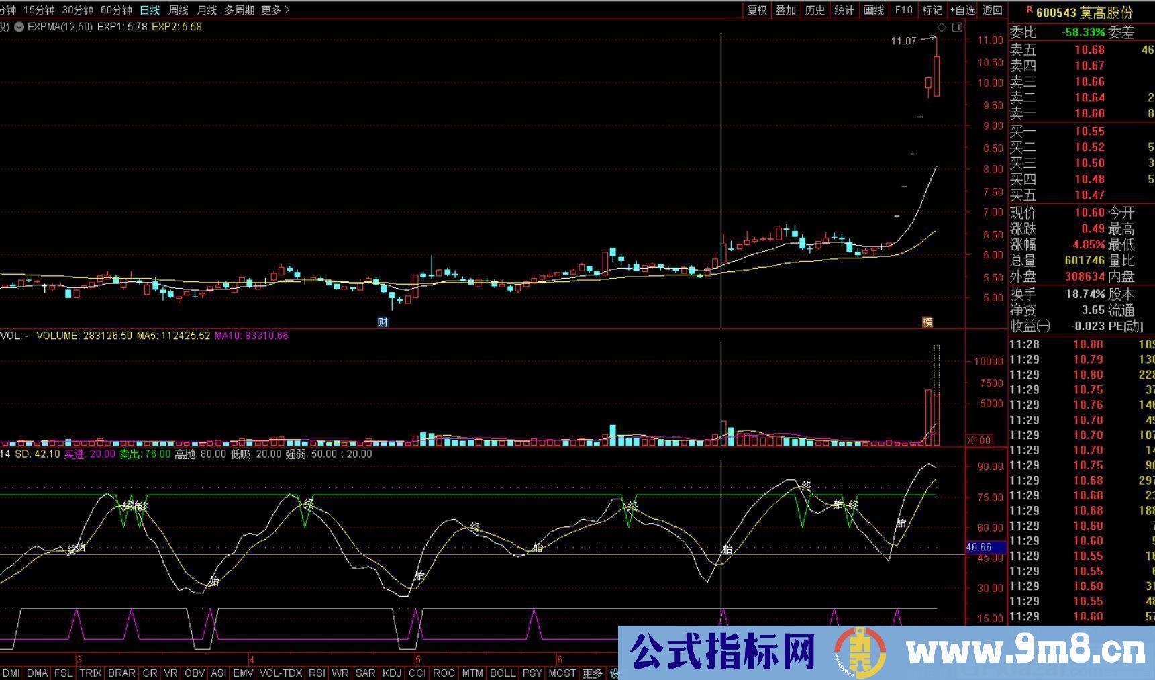Open the EXPMA indicator dropdown arrow
This screenshot has height=680, width=1155.
(x=19, y=27)
